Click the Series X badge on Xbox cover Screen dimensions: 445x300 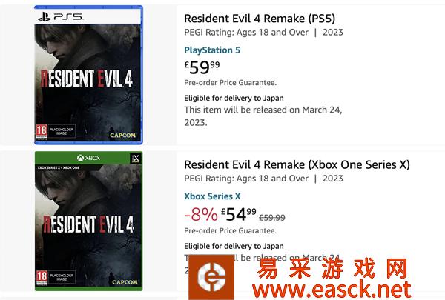click(133, 159)
